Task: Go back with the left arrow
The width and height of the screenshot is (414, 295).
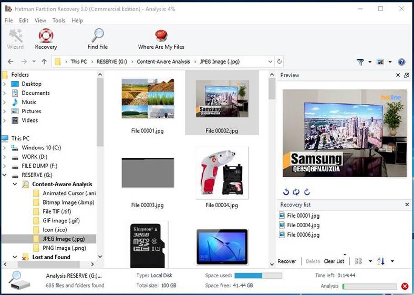Action: click(11, 62)
